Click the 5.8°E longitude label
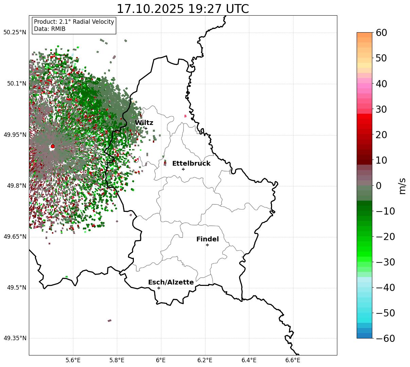Image resolution: width=410 pixels, height=367 pixels. pos(117,360)
